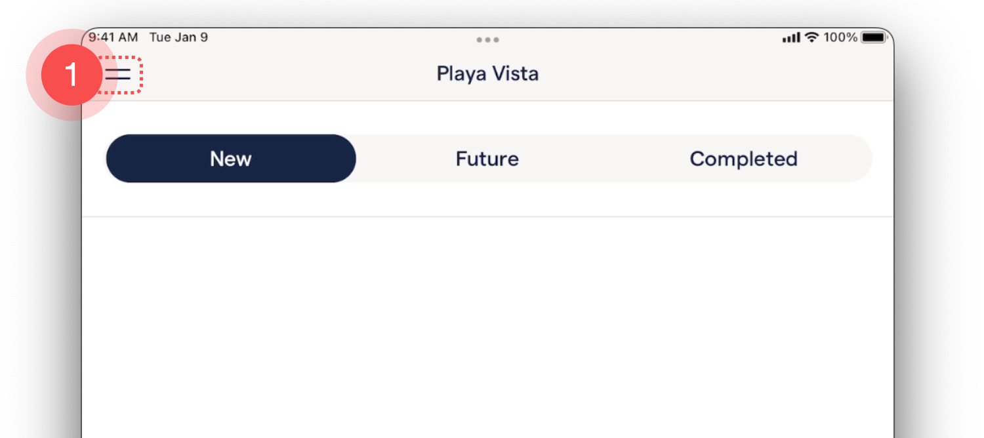Screen dimensions: 984x438
Task: Click the 100% battery percentage text
Action: pos(840,37)
